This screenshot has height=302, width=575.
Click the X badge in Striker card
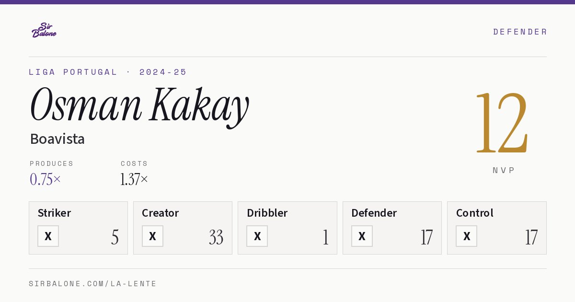[x=48, y=236]
